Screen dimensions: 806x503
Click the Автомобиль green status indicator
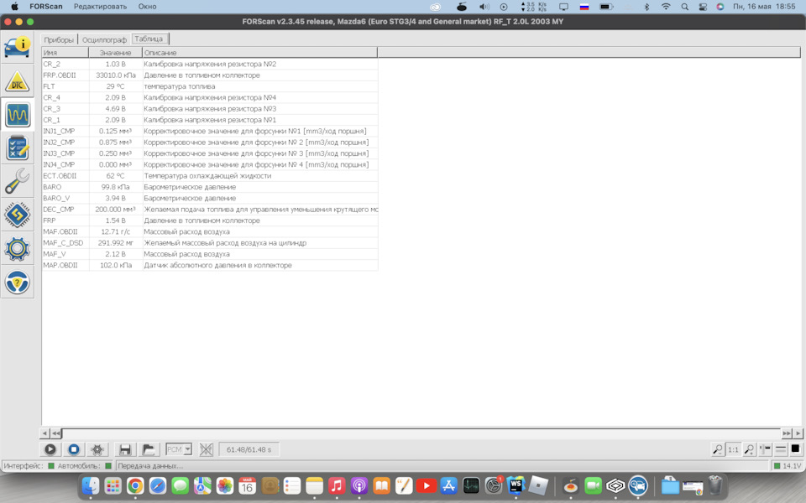(108, 466)
